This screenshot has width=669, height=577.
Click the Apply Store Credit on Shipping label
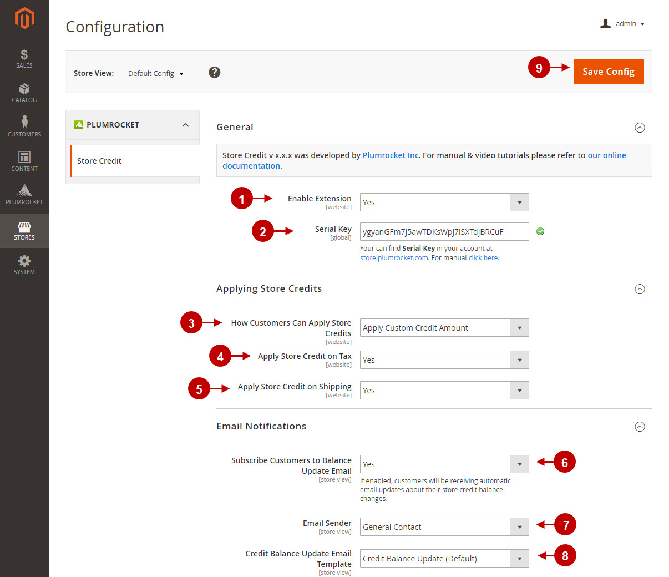[x=295, y=387]
